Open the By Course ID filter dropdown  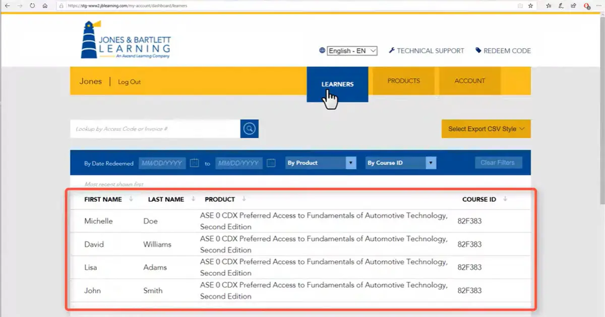point(431,163)
